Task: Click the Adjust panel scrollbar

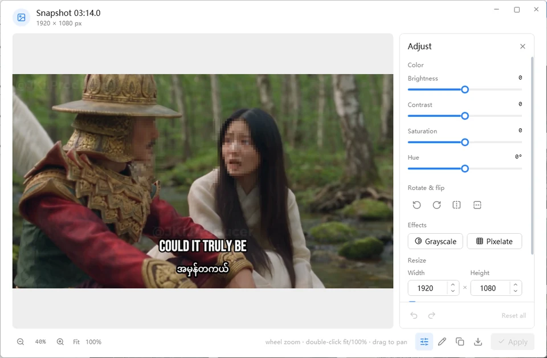Action: pyautogui.click(x=532, y=155)
